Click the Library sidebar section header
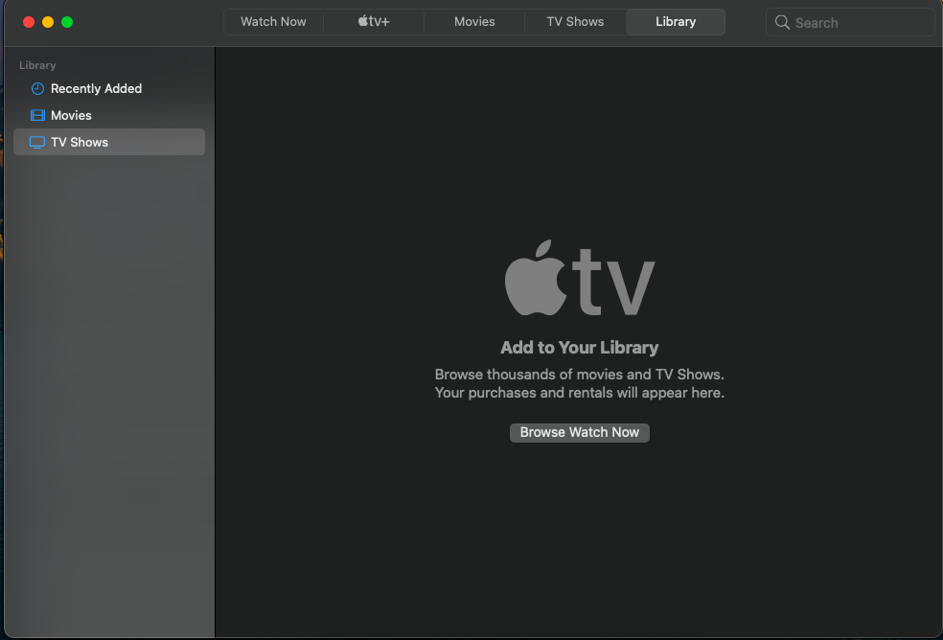Viewport: 943px width, 640px height. [37, 65]
